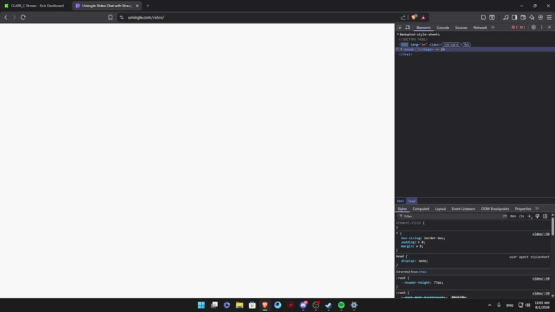Switch to the Elements tab
Viewport: 555px width, 312px height.
[424, 28]
